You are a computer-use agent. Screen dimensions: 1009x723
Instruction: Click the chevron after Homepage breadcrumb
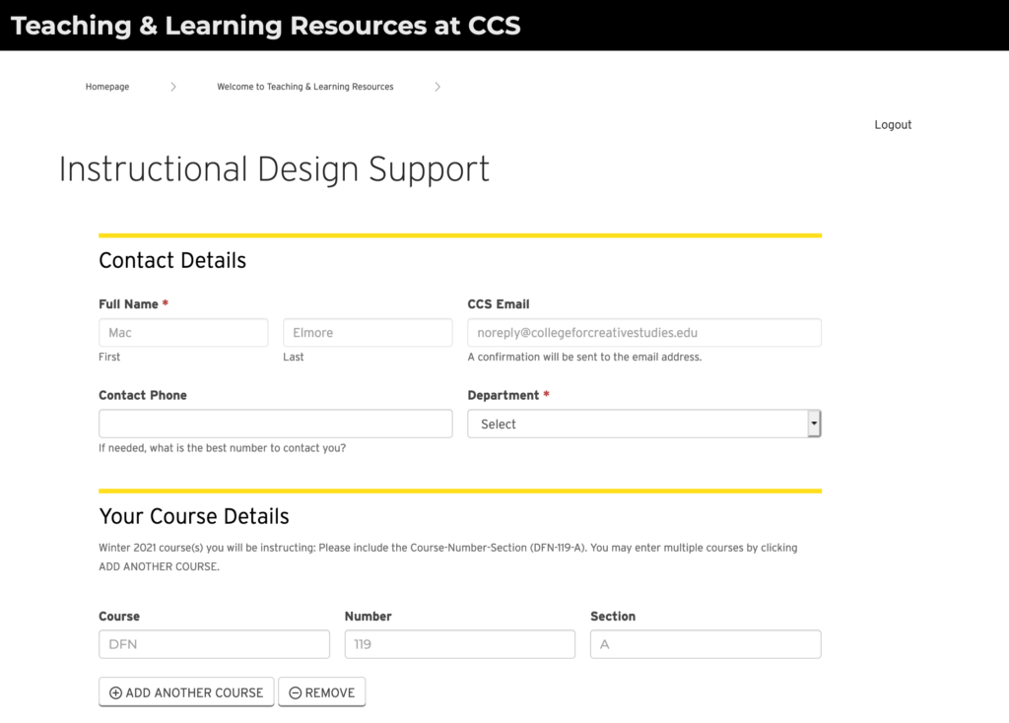click(x=173, y=87)
